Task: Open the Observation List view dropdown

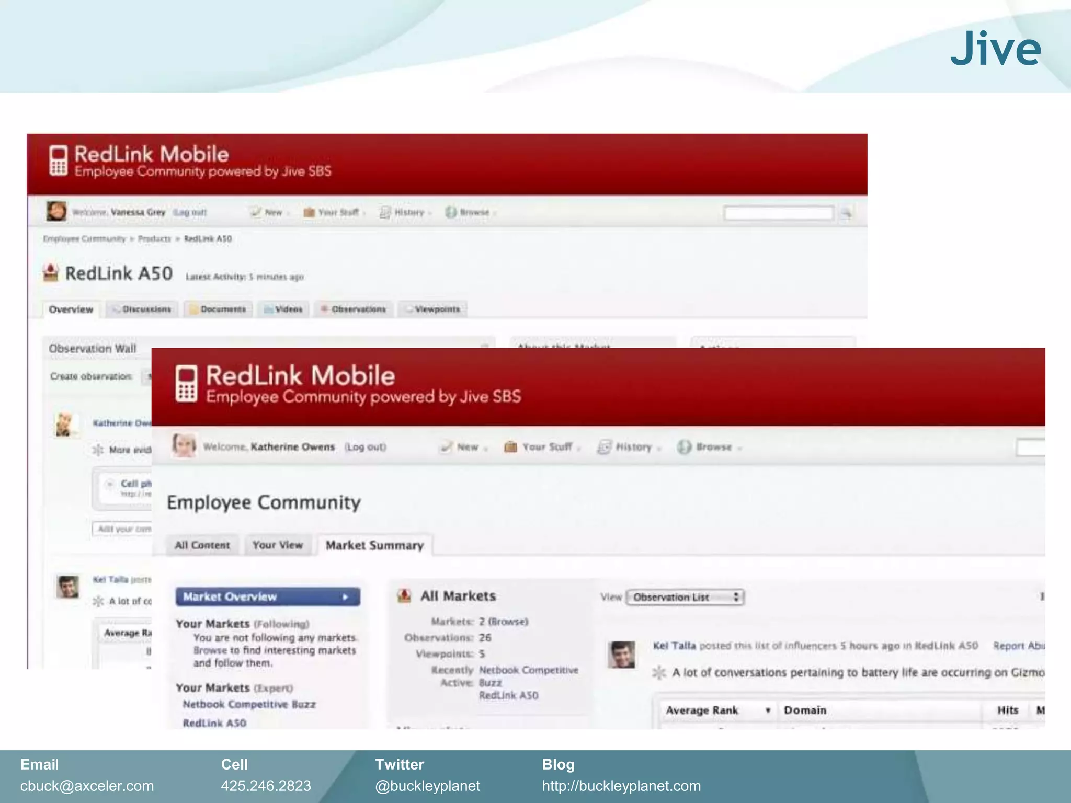Action: 685,597
